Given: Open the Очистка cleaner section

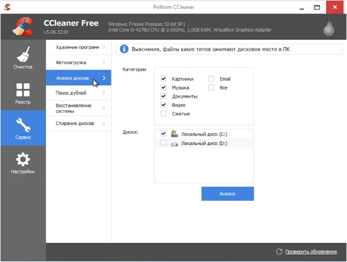Looking at the screenshot, I should click(23, 58).
